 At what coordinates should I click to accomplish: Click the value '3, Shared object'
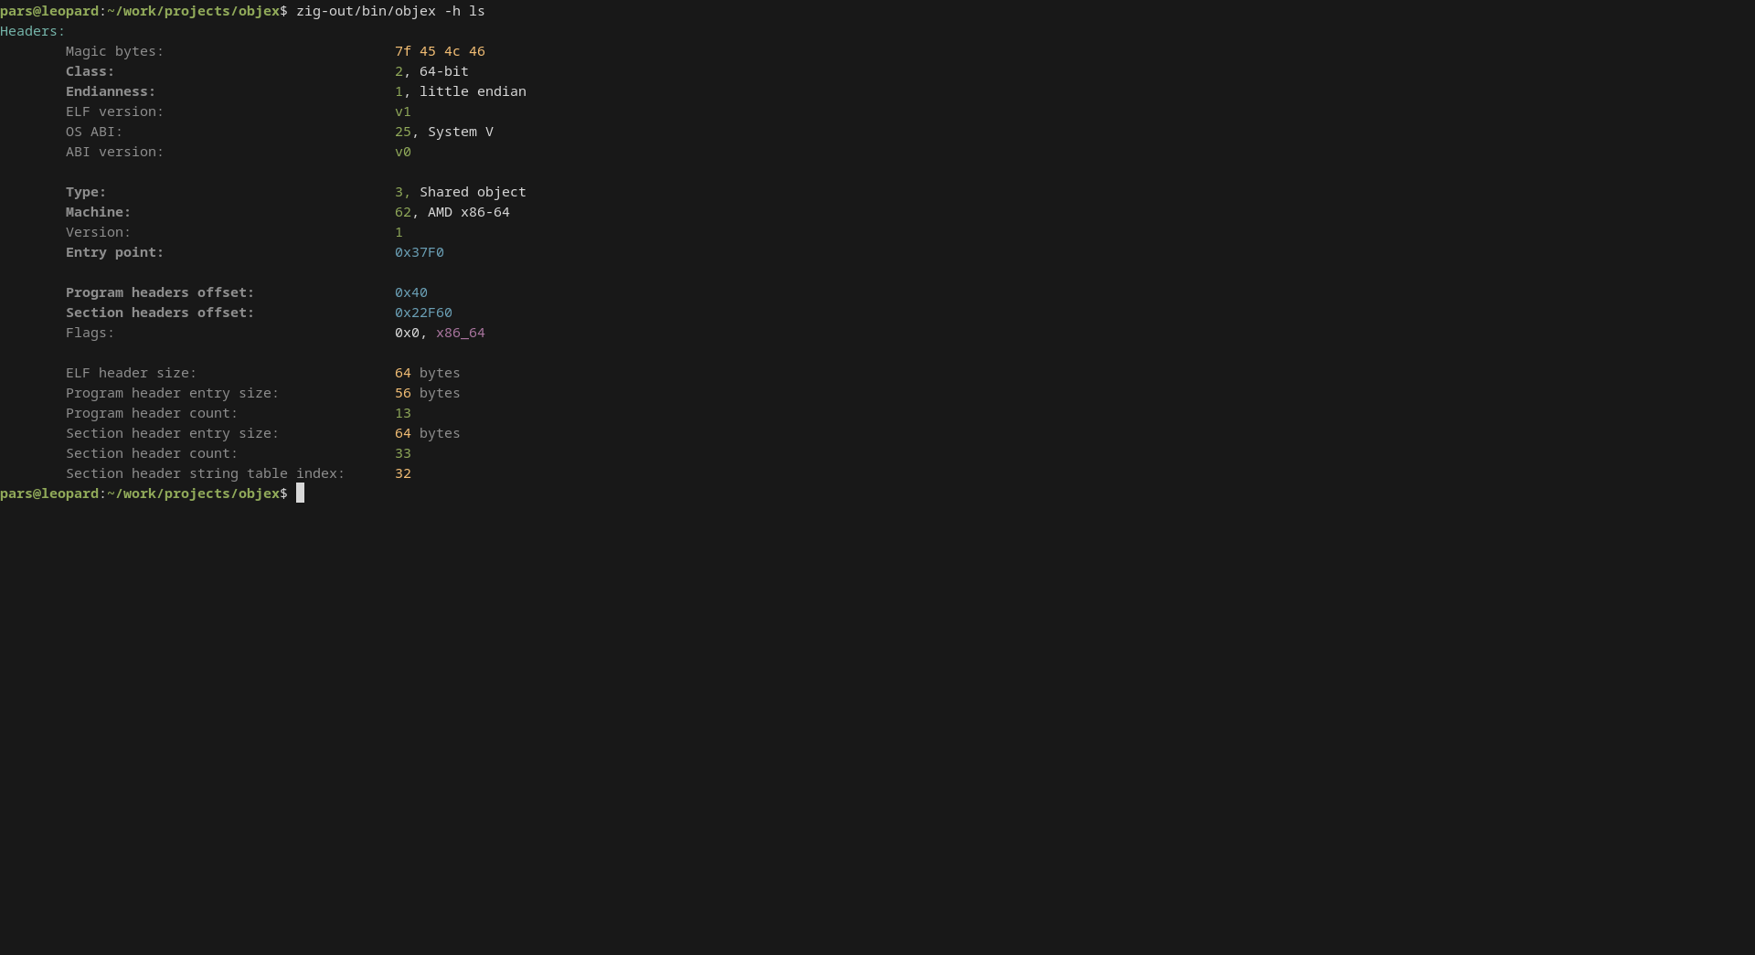[461, 192]
